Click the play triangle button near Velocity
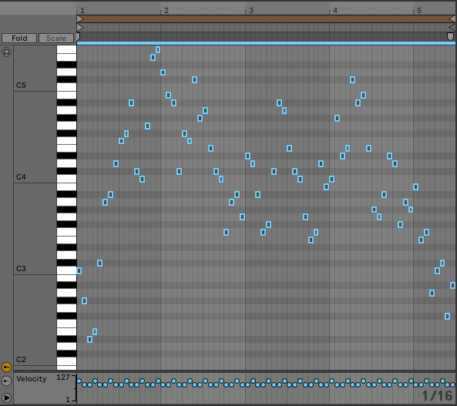The width and height of the screenshot is (457, 406). coord(6,398)
